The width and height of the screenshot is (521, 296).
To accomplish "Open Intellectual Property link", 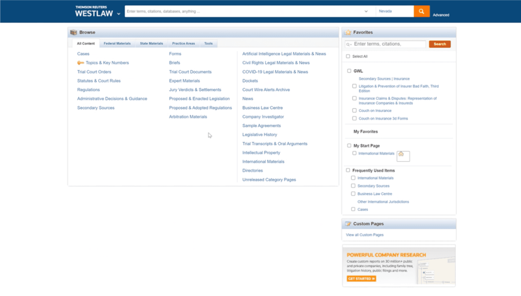I will click(261, 153).
